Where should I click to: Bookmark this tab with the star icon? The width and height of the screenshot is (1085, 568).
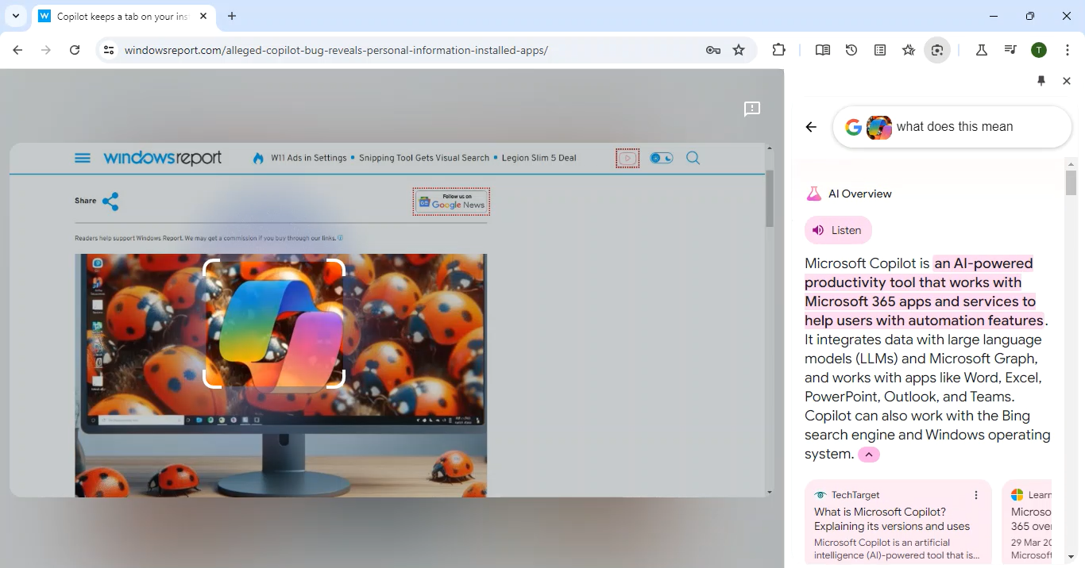(x=739, y=50)
